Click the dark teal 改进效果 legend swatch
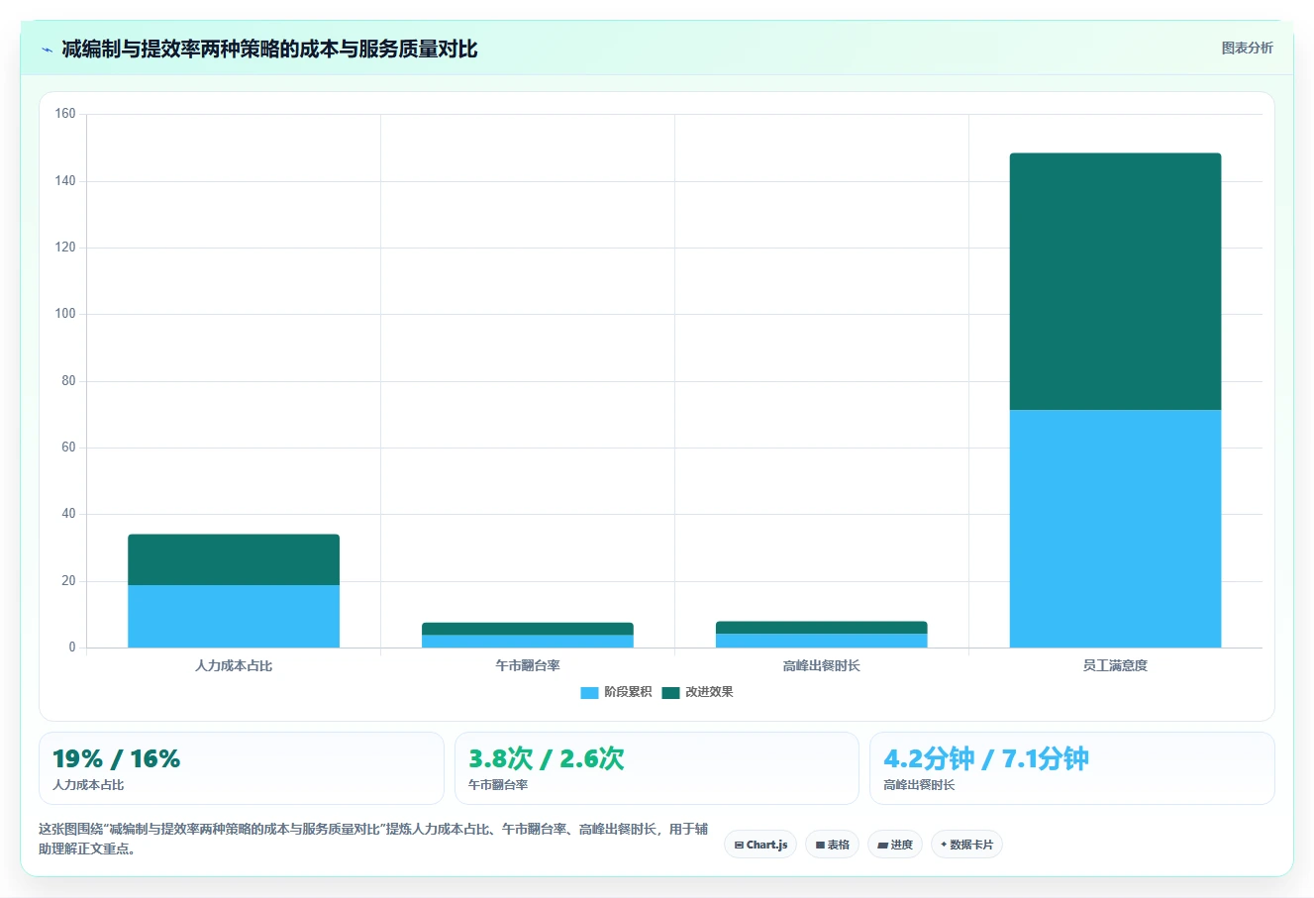Image resolution: width=1314 pixels, height=898 pixels. point(670,692)
